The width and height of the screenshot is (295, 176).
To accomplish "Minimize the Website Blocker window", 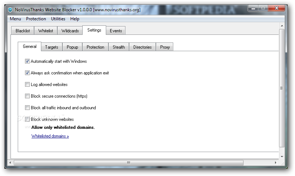I will pyautogui.click(x=253, y=8).
